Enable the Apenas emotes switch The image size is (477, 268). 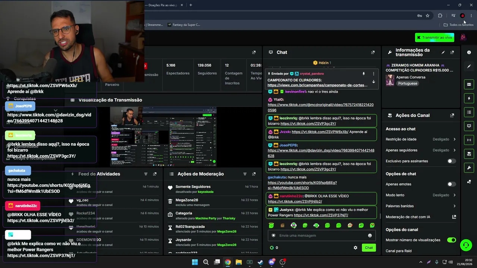point(451,184)
